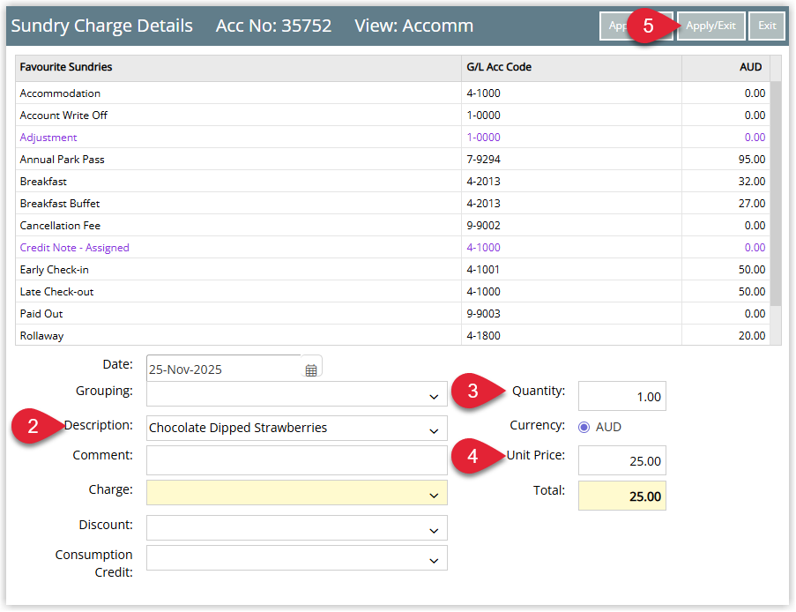Select the Cancellation Fee row
The height and width of the screenshot is (612, 796).
click(392, 226)
